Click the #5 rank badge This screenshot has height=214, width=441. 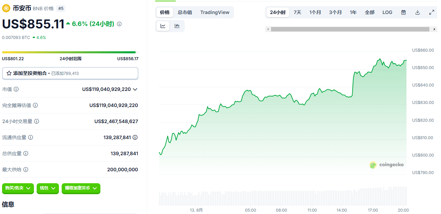coord(61,9)
